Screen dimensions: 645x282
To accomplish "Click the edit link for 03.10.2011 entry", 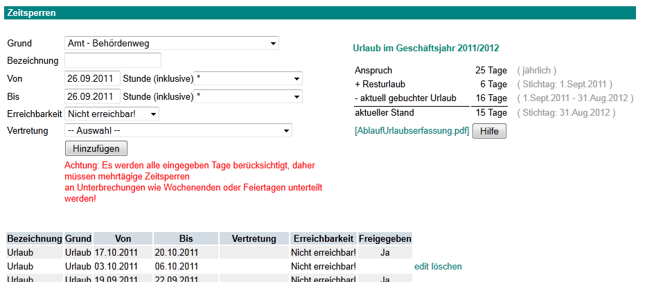I will click(422, 266).
